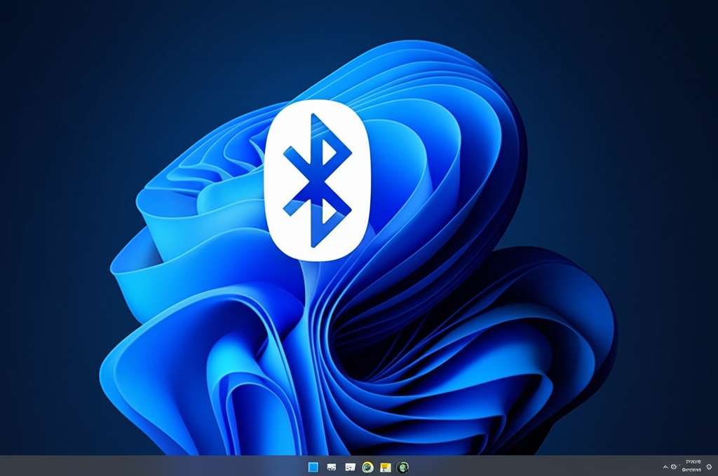Expand the system tray hidden icons chevron
The height and width of the screenshot is (476, 718).
point(665,467)
